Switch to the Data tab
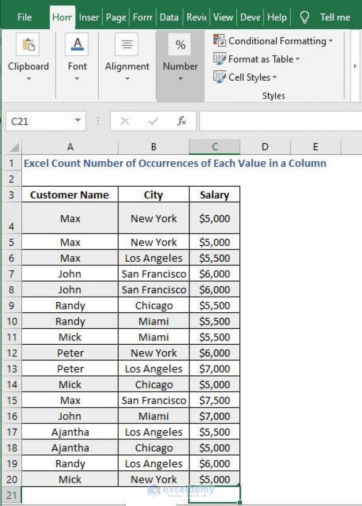The width and height of the screenshot is (362, 506). [169, 17]
